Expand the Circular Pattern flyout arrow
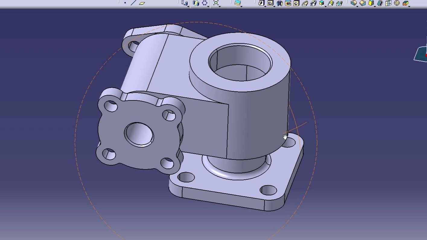Screen dimensions: 427x240 (208, 6)
